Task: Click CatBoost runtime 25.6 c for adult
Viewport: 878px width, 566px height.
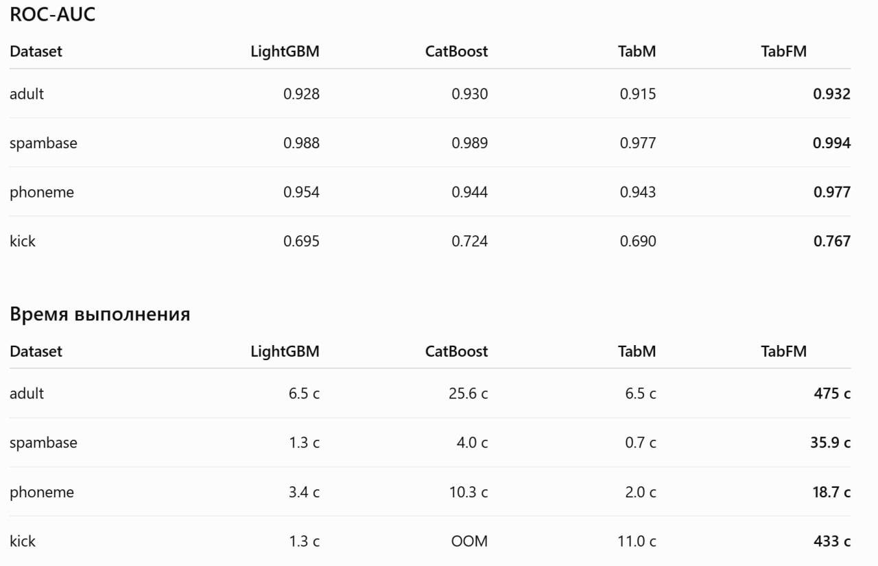Action: pyautogui.click(x=465, y=393)
